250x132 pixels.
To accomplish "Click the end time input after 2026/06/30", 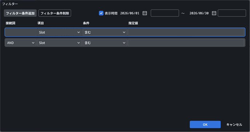I will coord(232,13).
